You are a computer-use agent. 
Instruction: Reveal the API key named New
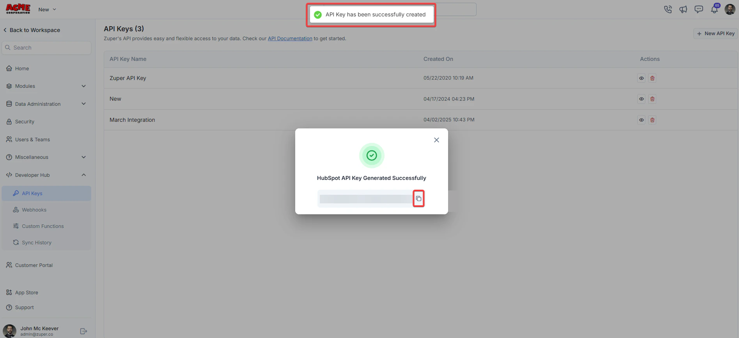coord(641,99)
